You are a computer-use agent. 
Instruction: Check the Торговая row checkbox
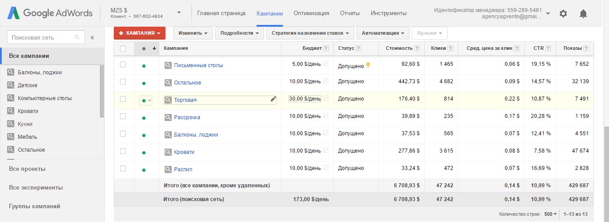(x=123, y=99)
